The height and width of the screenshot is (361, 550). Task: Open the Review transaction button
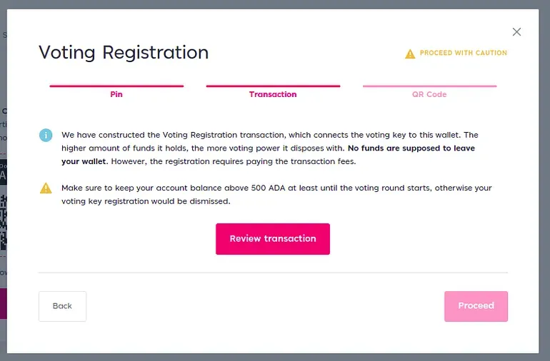[x=273, y=239]
